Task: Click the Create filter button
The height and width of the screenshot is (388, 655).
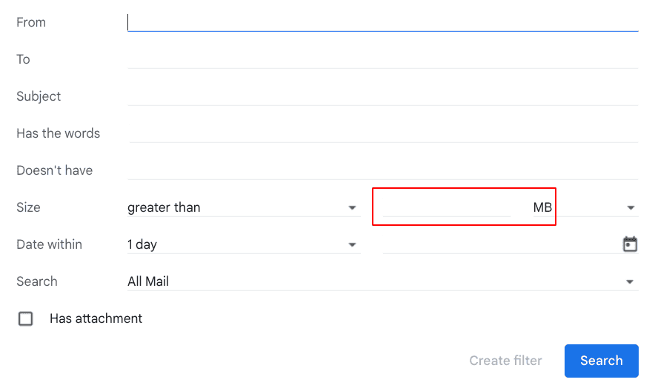Action: (505, 361)
